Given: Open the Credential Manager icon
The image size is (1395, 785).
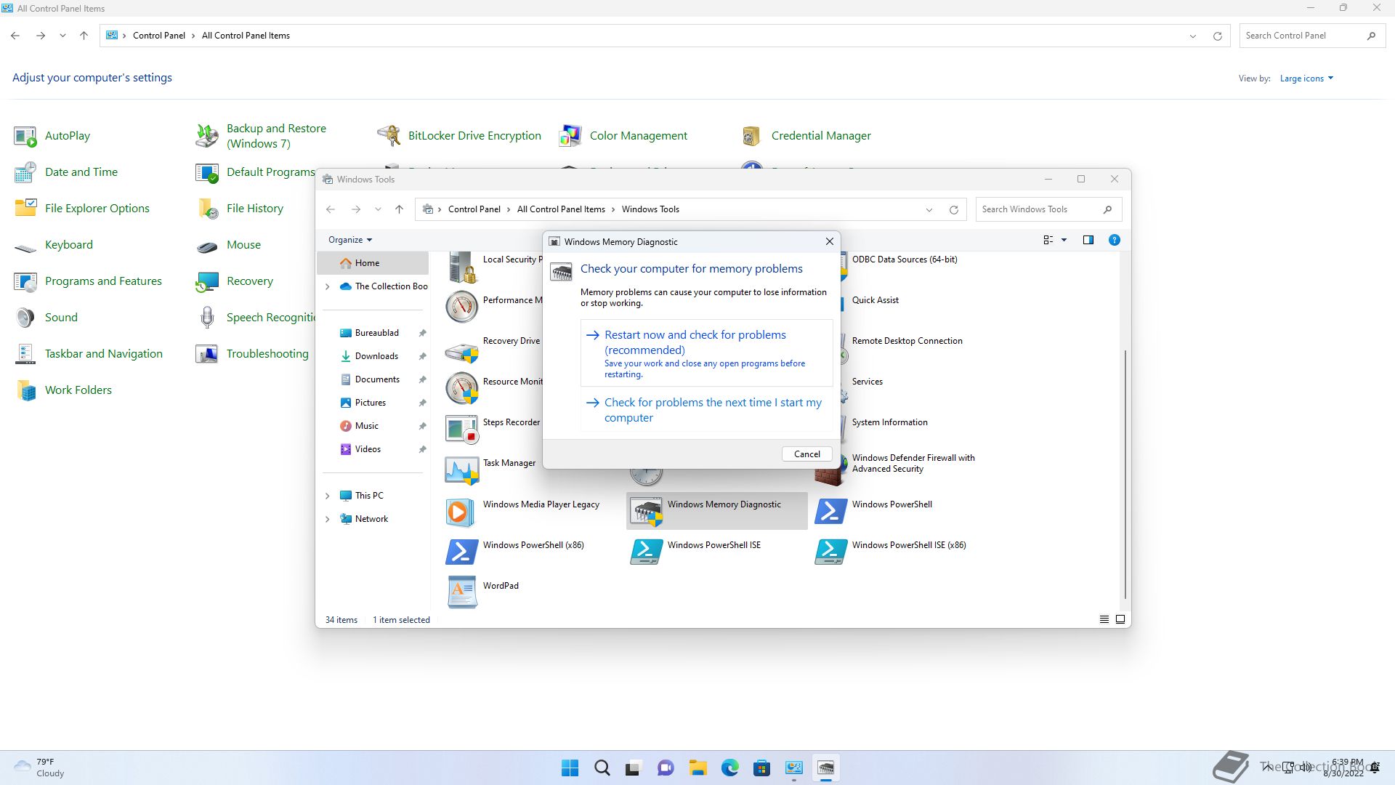Looking at the screenshot, I should click(752, 136).
